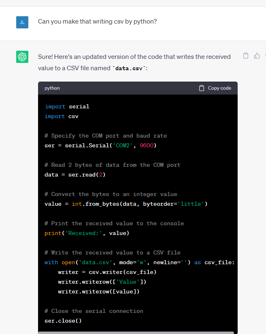This screenshot has width=266, height=334.
Task: Click the writer.writerow(['Value']) line
Action: [102, 282]
